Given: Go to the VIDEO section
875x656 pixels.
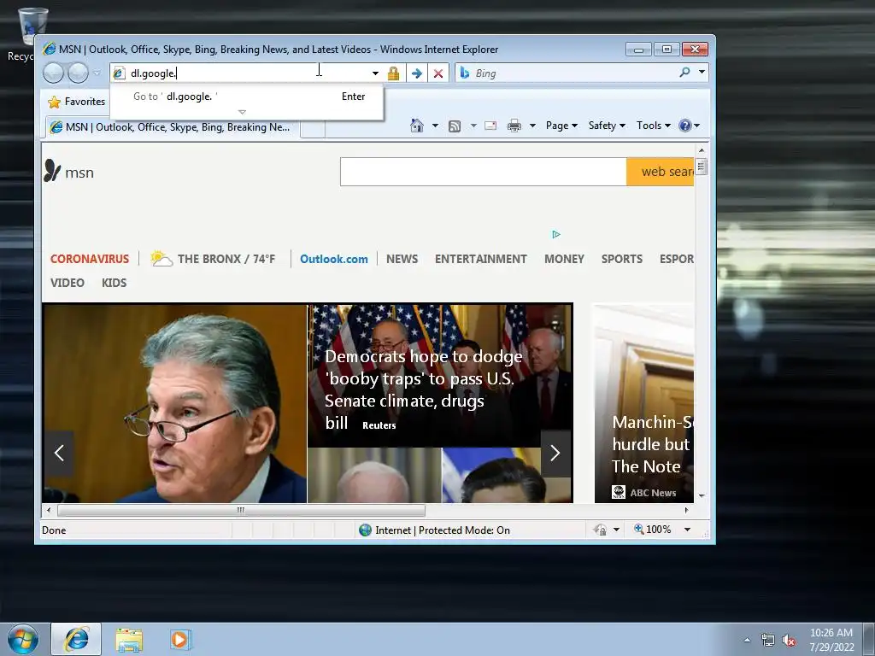Looking at the screenshot, I should [67, 283].
